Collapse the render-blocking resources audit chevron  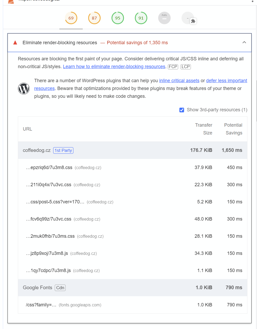click(244, 42)
